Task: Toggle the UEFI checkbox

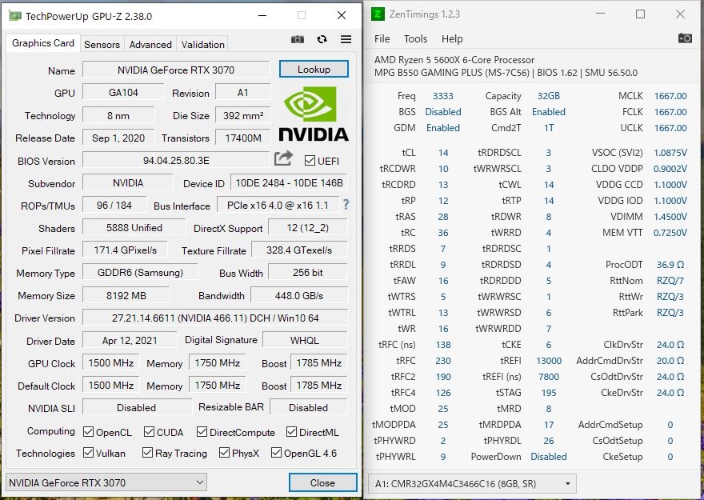Action: (x=310, y=161)
